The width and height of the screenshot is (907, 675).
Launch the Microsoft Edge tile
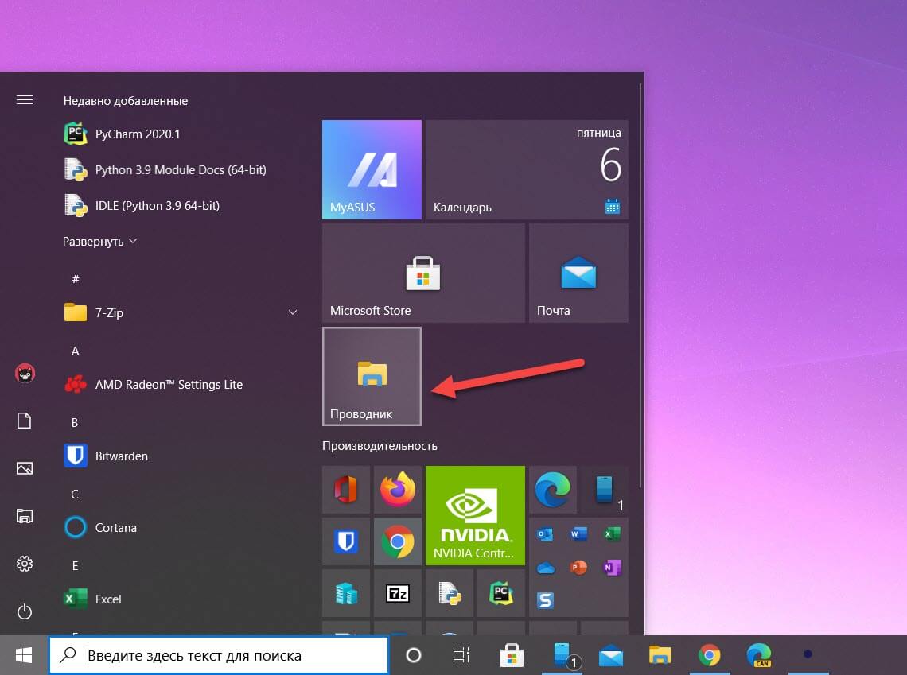[552, 490]
